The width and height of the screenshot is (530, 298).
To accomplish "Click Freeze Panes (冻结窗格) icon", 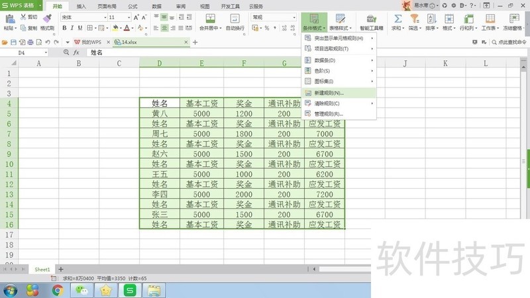I will pos(514,19).
